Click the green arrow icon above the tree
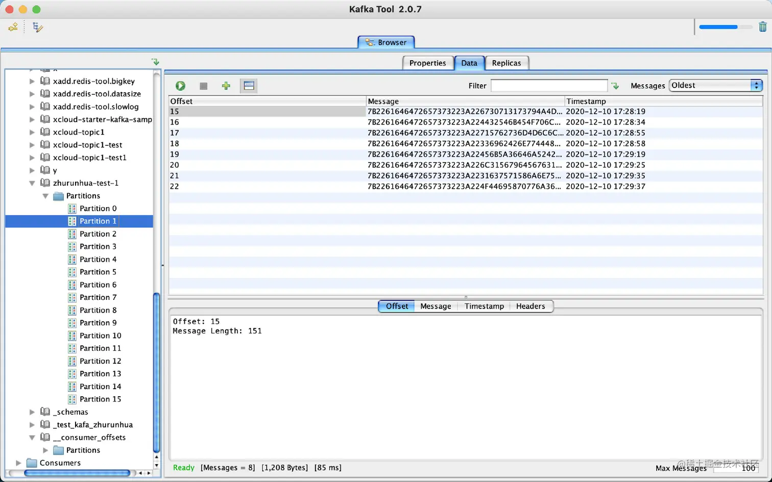Screen dimensions: 772x482 (155, 62)
